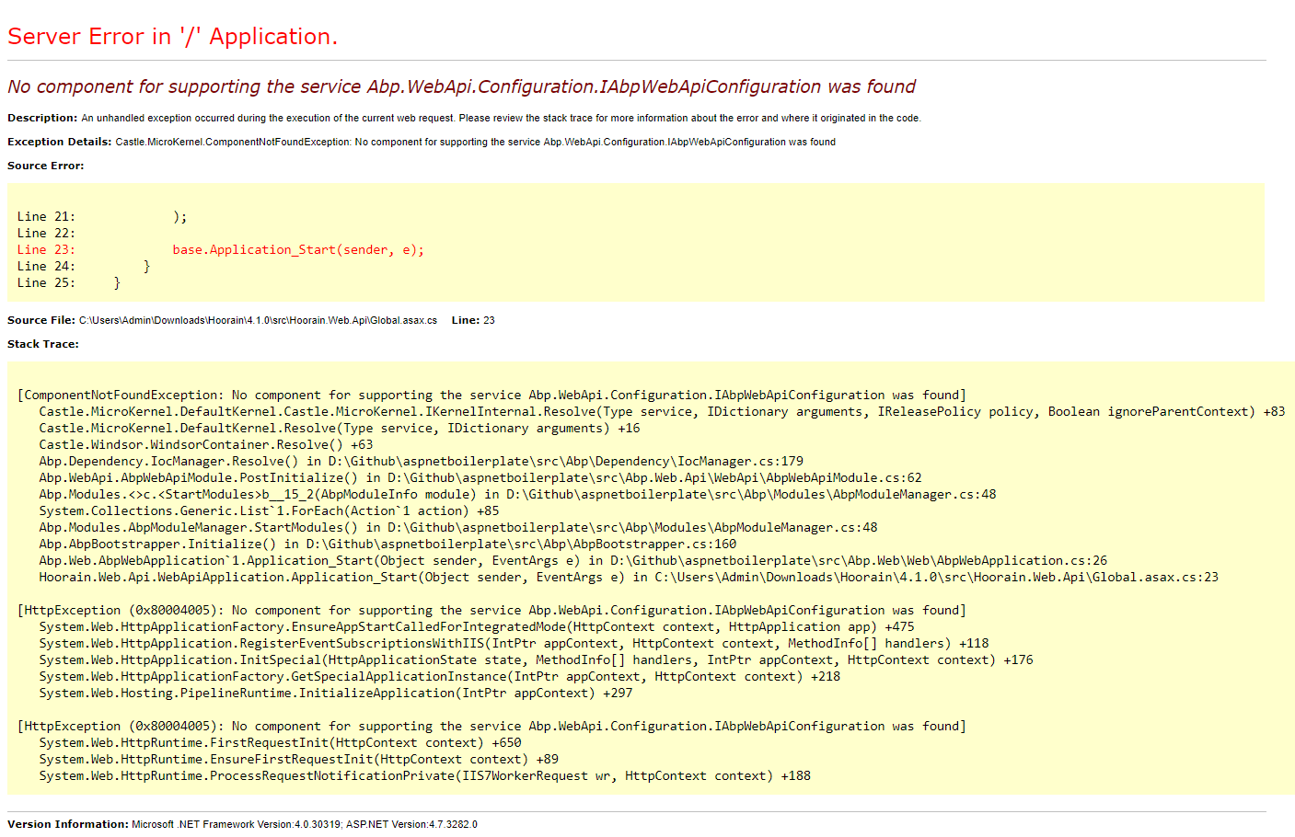Viewport: 1295px width, 837px height.
Task: Click the 'Exception Details:' label
Action: (x=53, y=142)
